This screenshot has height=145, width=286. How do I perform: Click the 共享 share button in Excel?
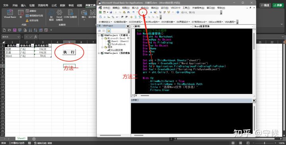point(278,5)
